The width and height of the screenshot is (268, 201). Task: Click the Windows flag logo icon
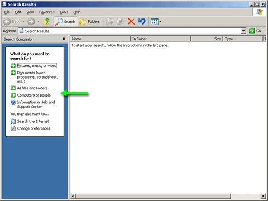(260, 12)
